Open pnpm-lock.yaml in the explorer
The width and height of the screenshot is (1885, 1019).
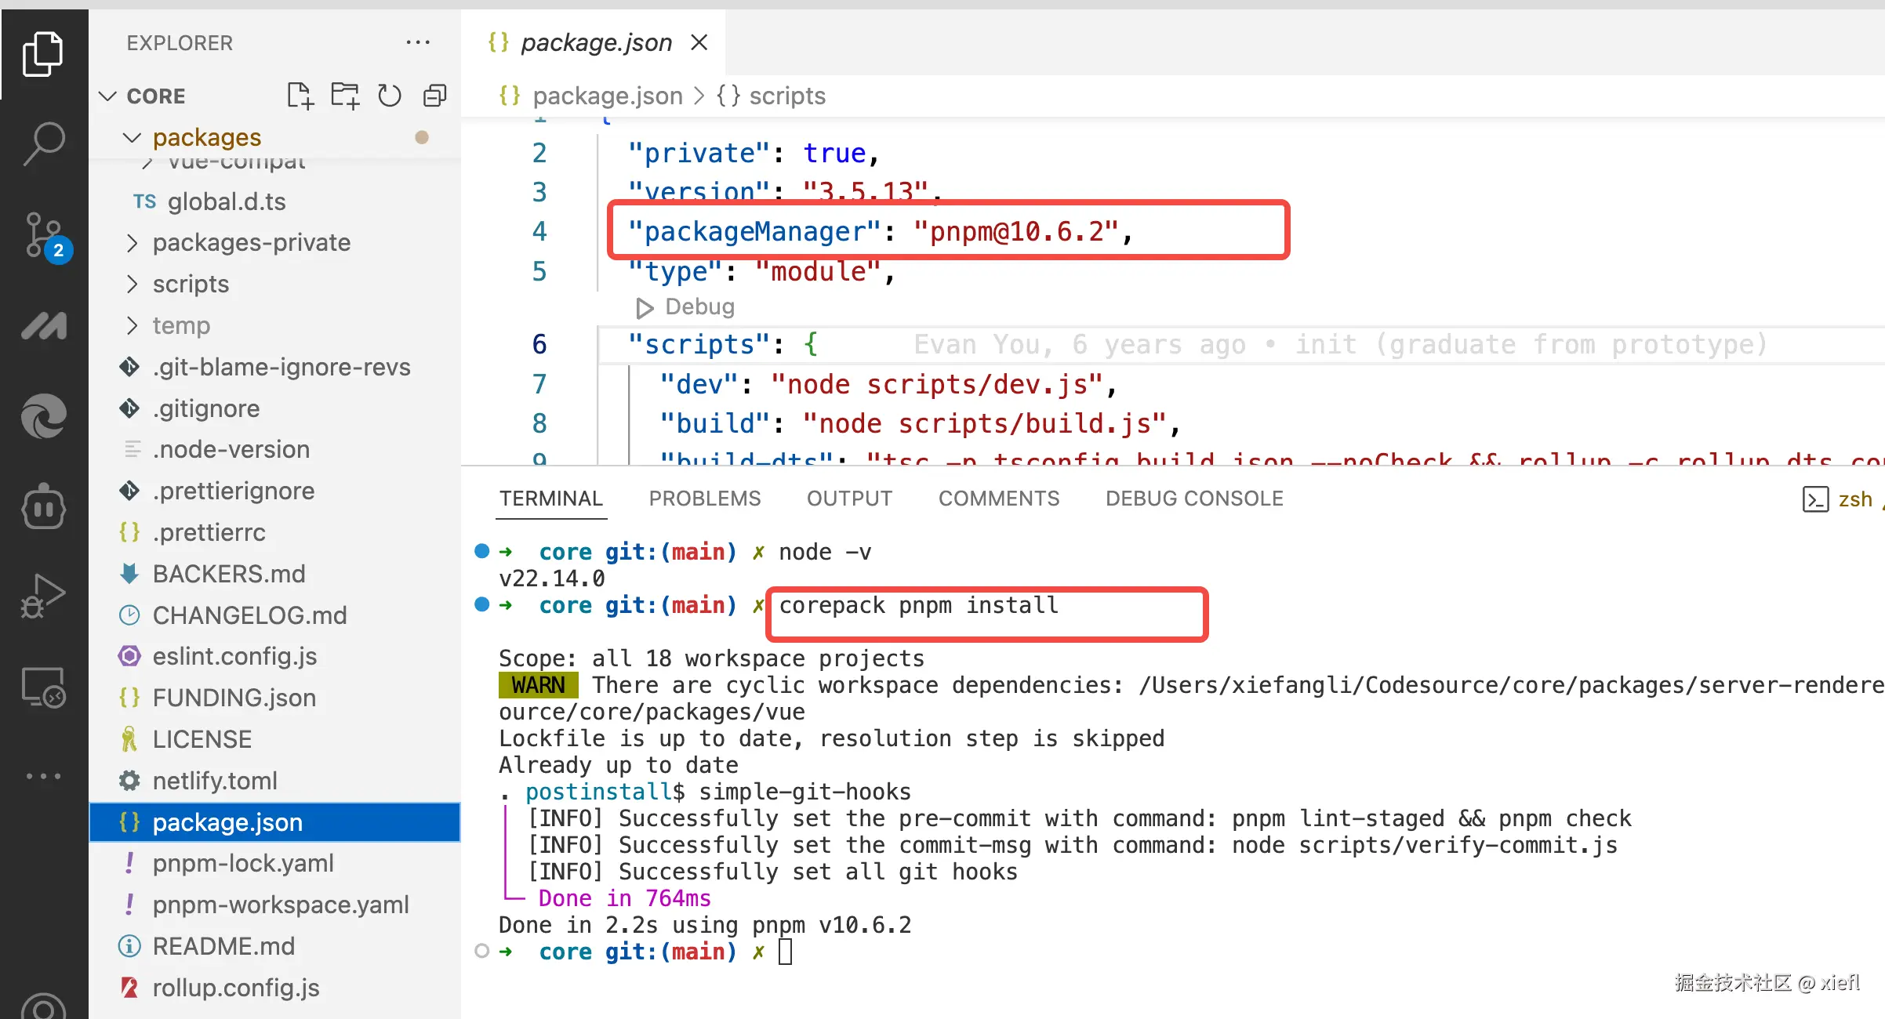point(243,863)
